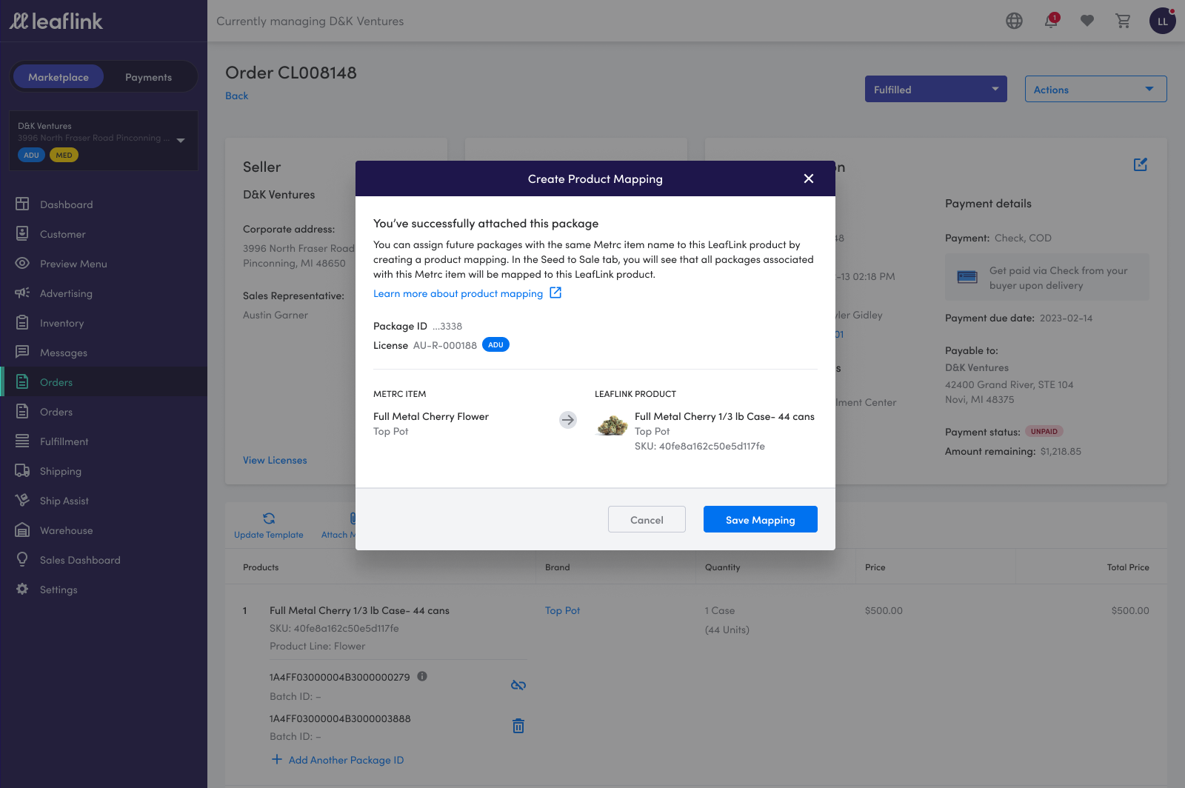
Task: Select the Marketplace toggle option
Action: 59,77
